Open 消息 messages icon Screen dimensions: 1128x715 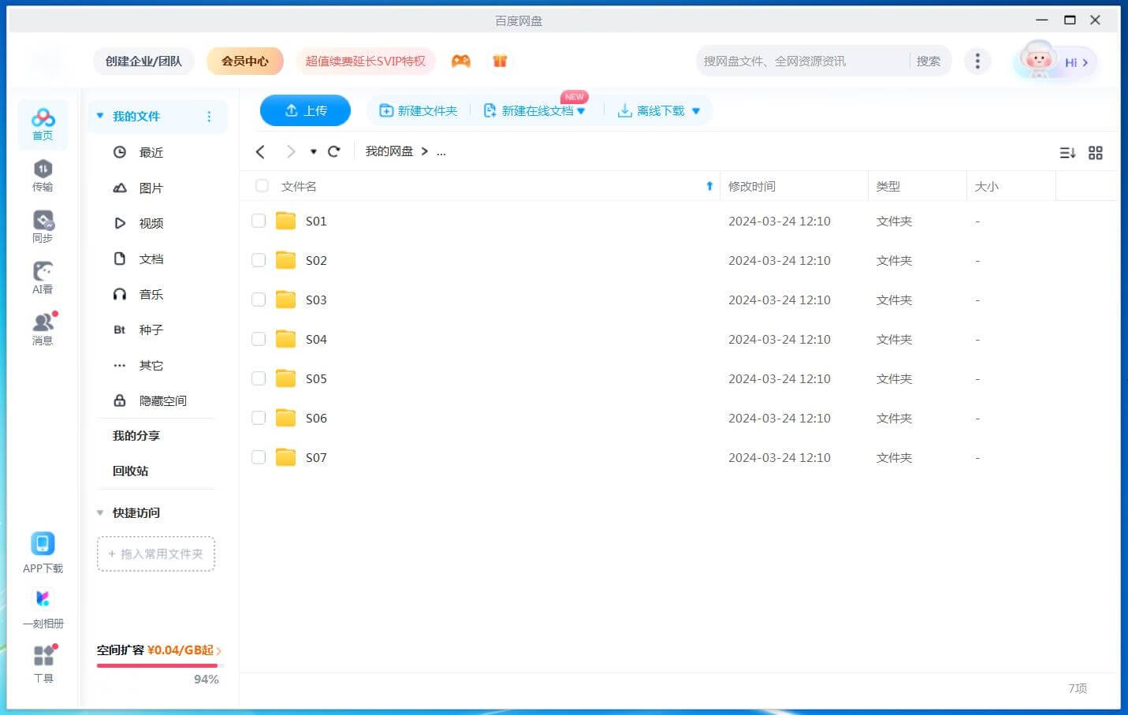(x=43, y=328)
